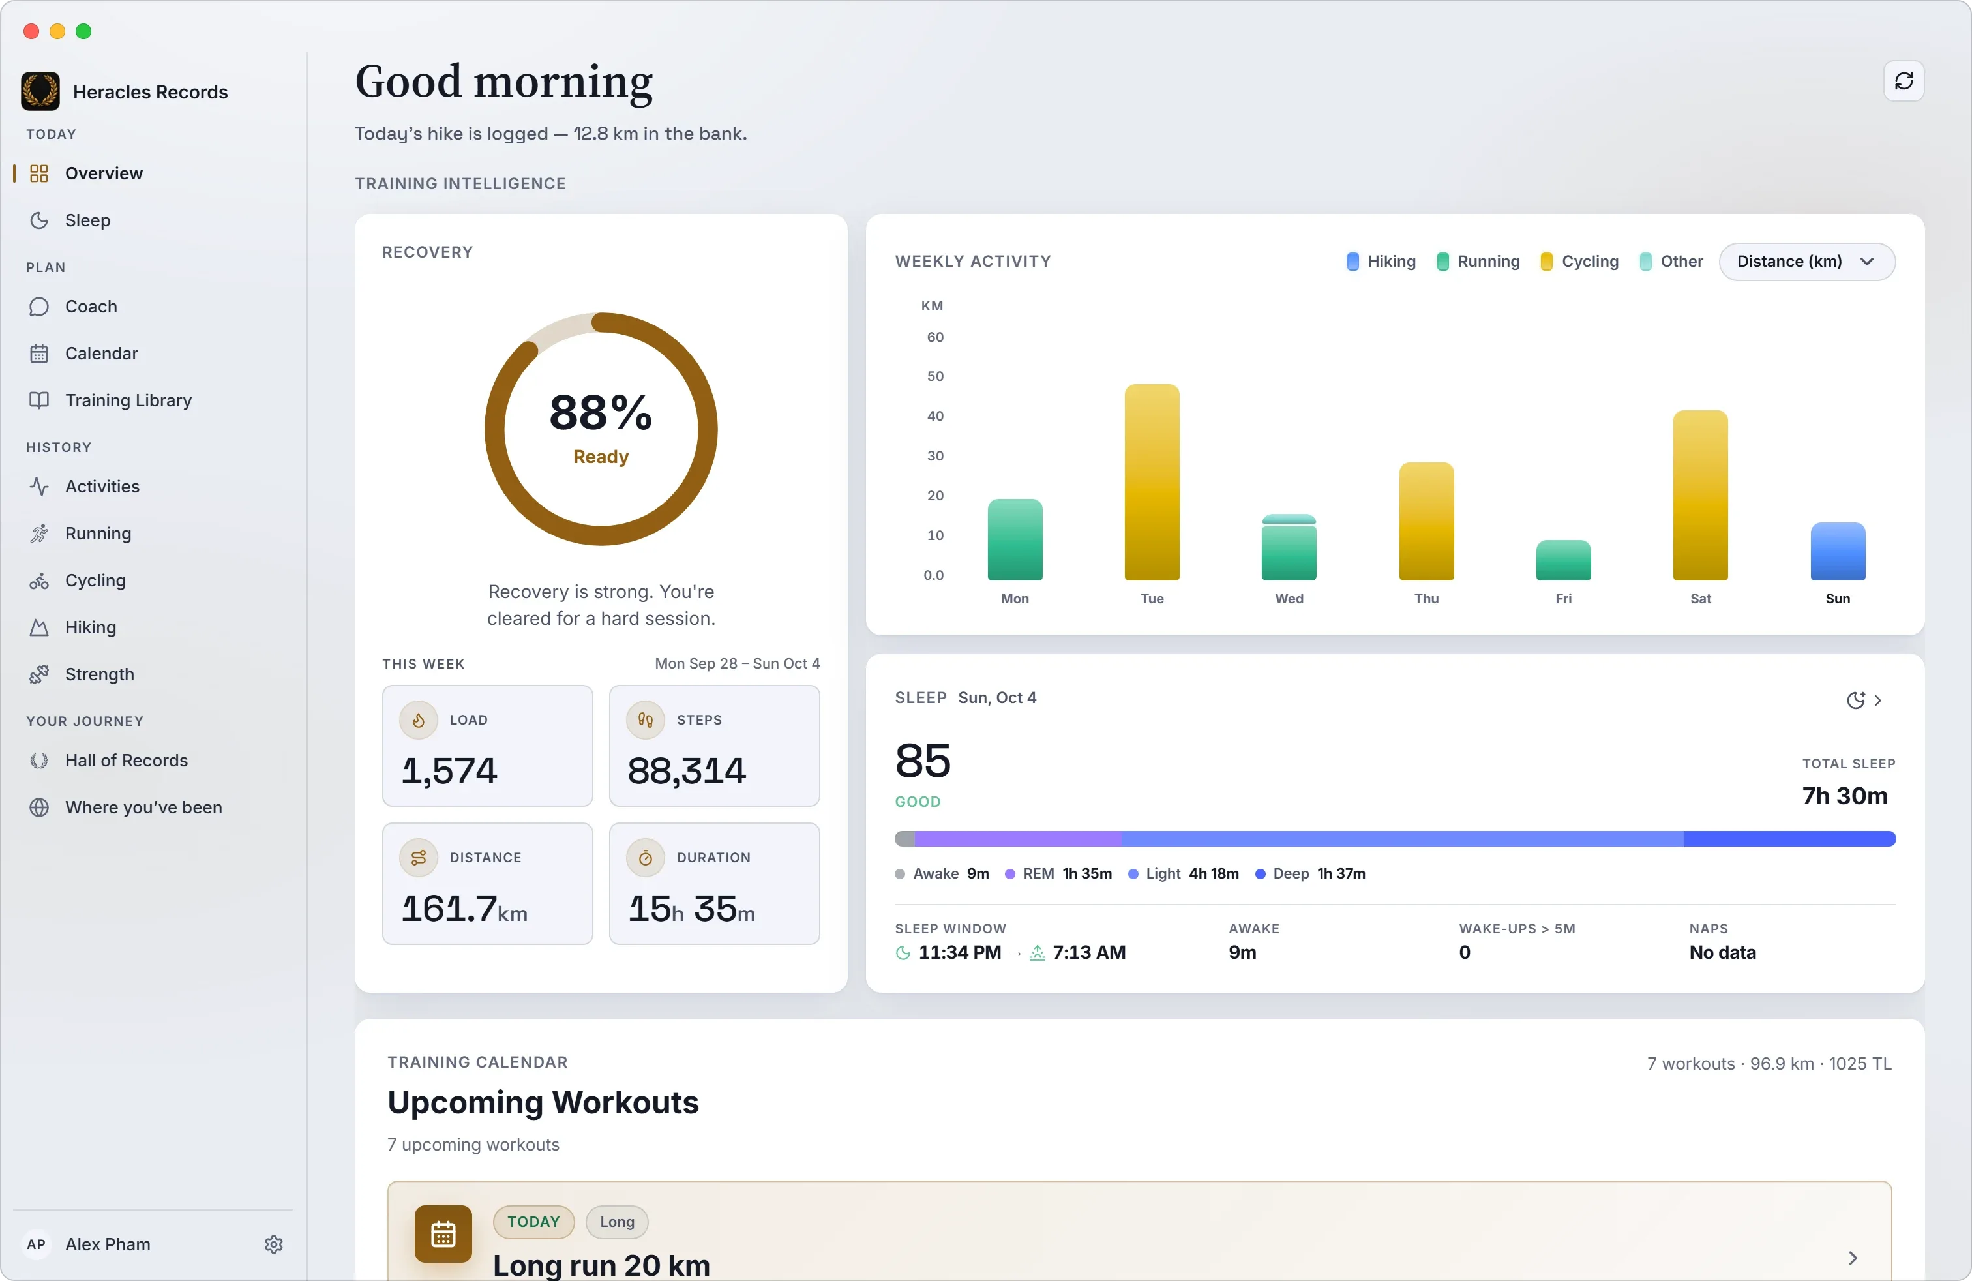Open Where you've been map
The height and width of the screenshot is (1281, 1972).
coord(154,808)
